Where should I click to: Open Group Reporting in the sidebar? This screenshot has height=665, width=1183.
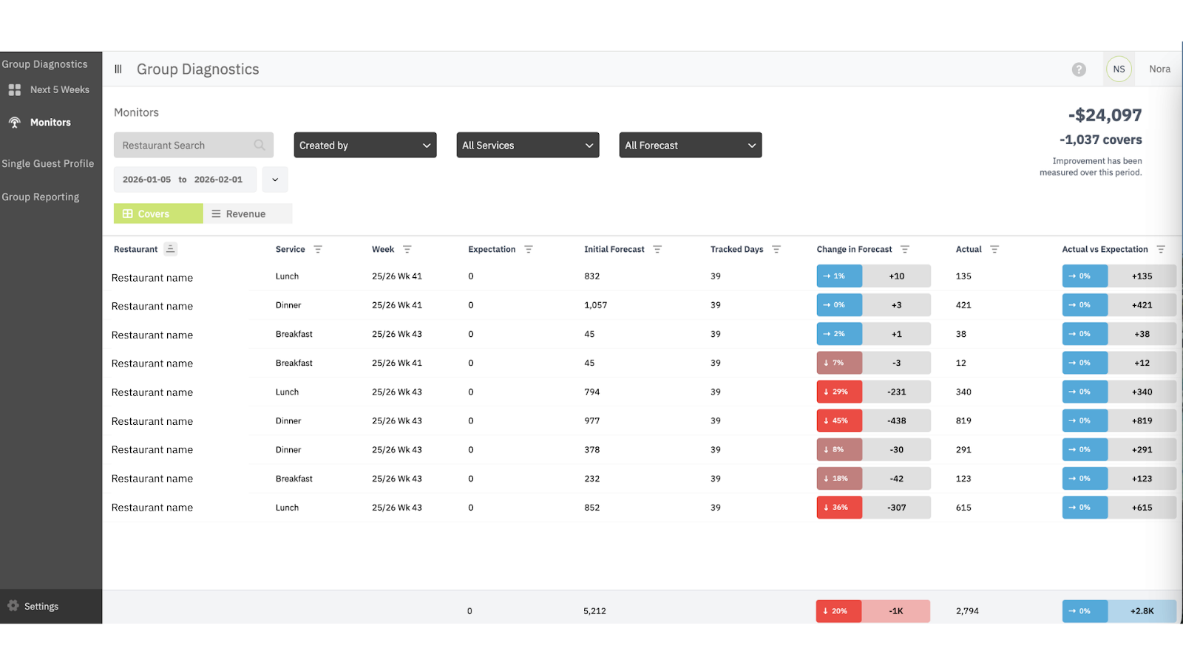(41, 197)
